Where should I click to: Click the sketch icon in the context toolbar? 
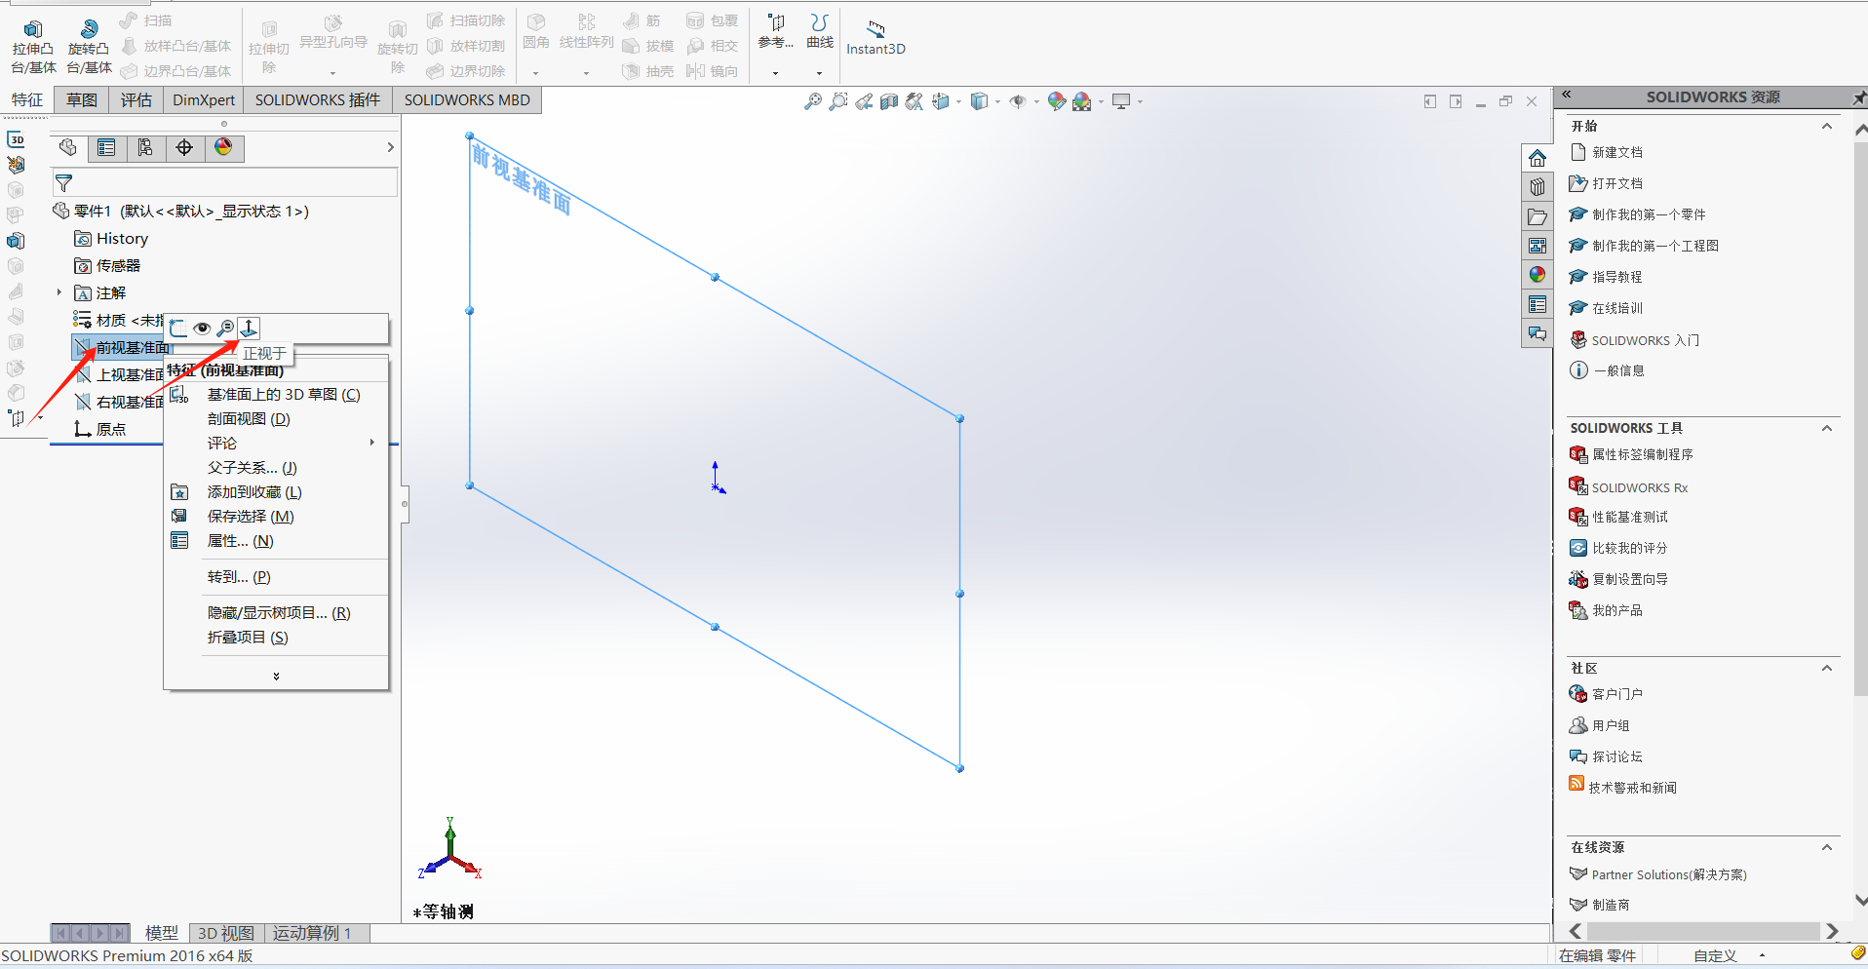[x=177, y=329]
